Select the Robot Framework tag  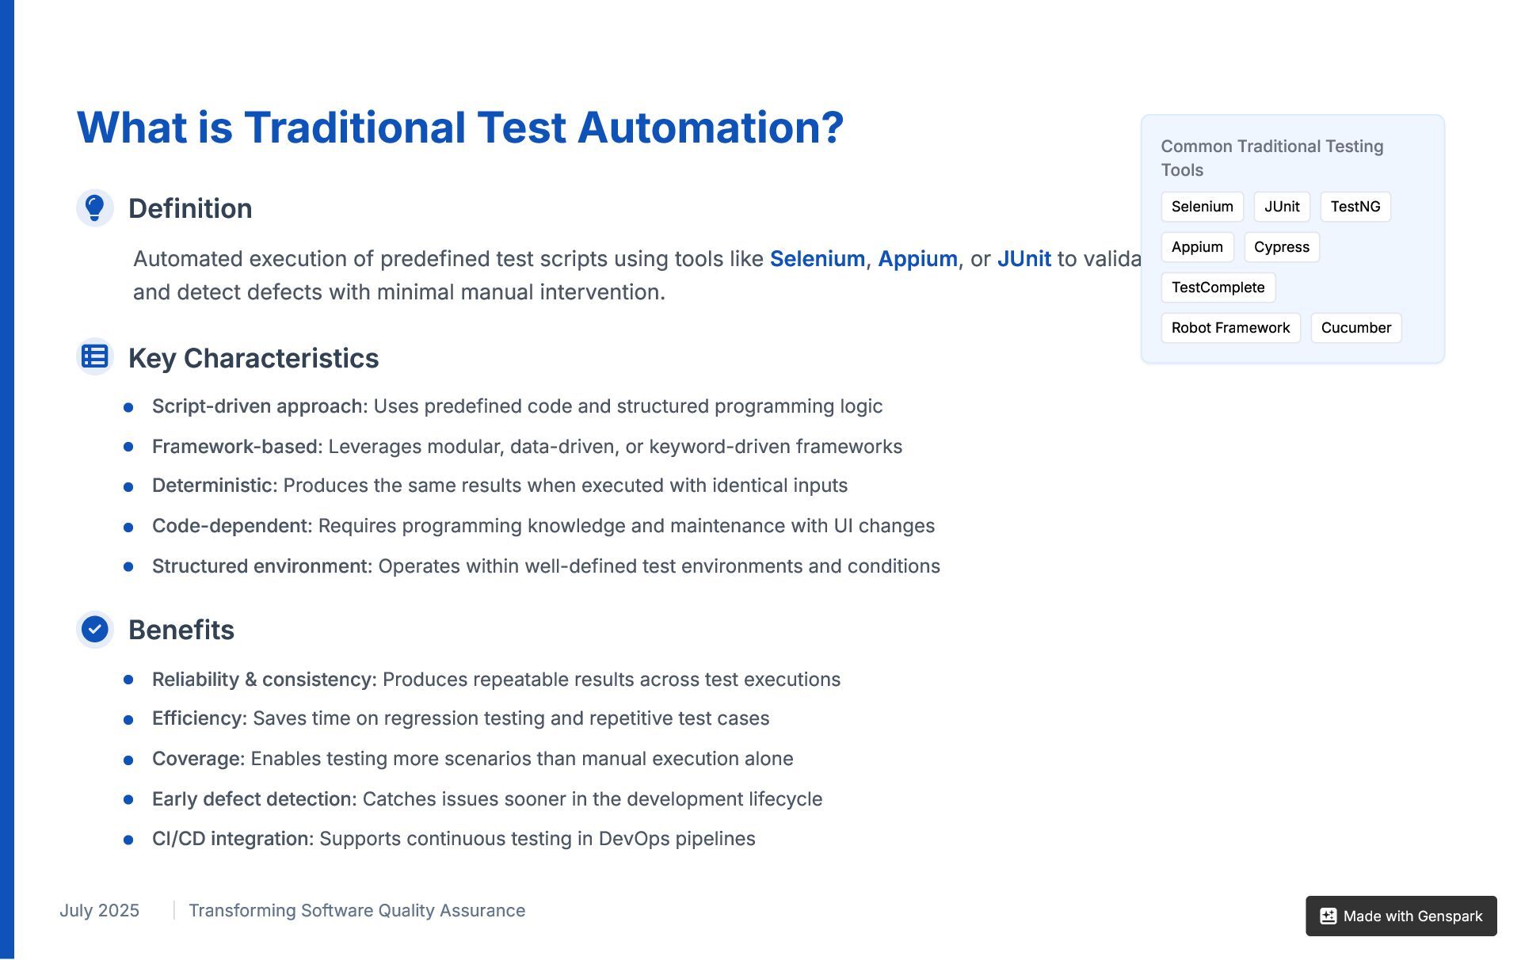(1231, 328)
